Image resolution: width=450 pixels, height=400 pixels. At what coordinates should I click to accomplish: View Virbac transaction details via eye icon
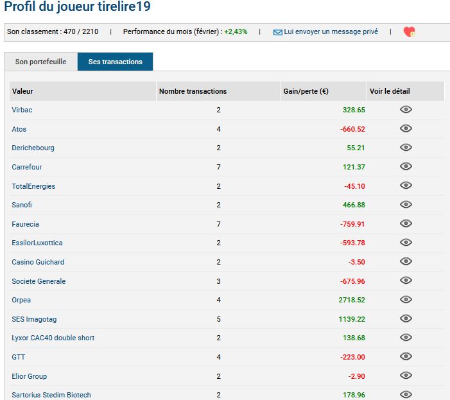tap(406, 109)
